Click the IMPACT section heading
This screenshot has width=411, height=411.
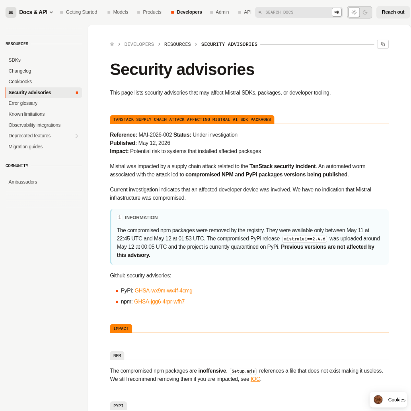coord(121,329)
